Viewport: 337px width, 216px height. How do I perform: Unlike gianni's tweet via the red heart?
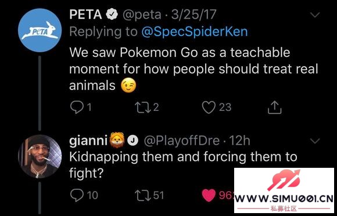coord(209,196)
